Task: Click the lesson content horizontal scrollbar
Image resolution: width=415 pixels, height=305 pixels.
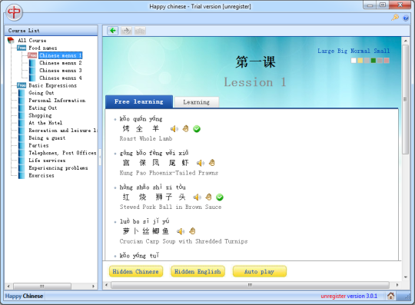Action: [250, 285]
